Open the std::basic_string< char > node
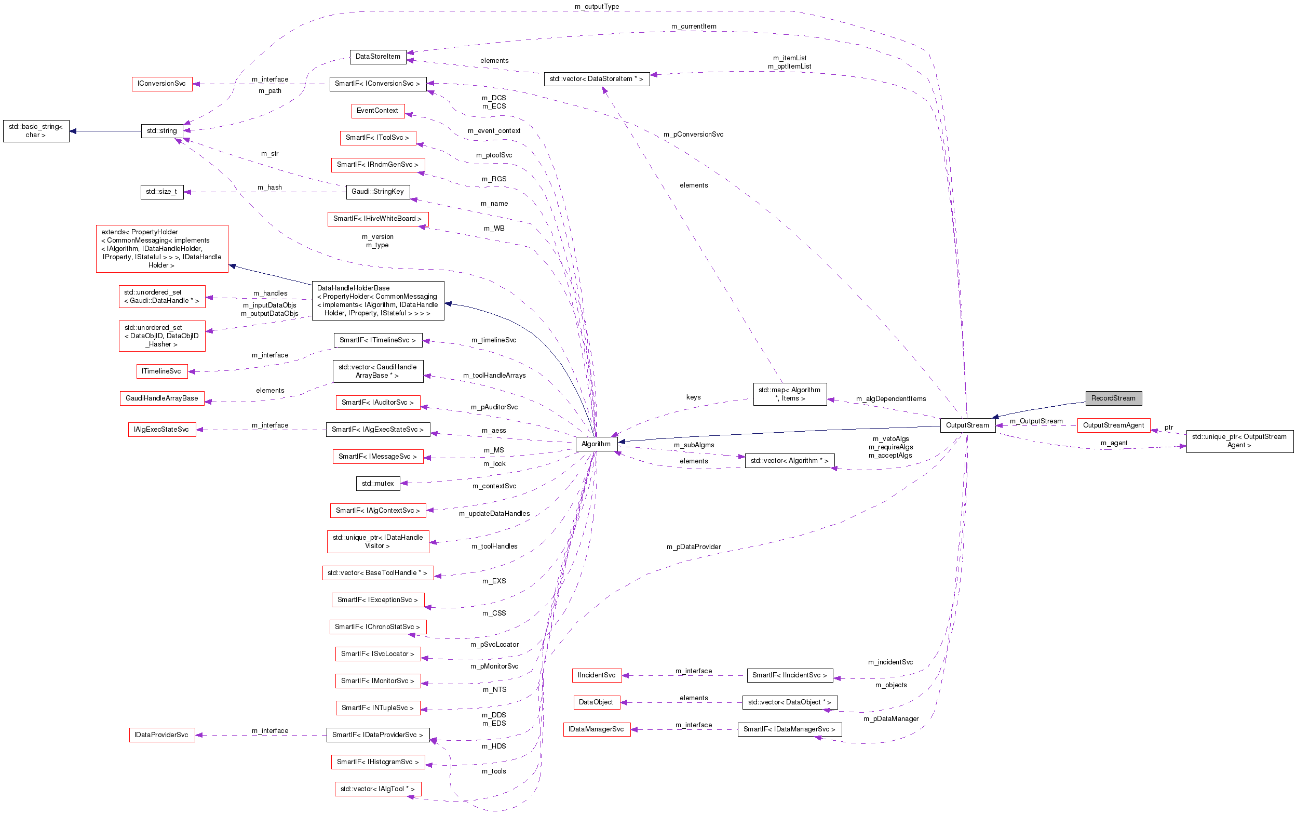Viewport: 1296px width, 814px height. pos(36,130)
